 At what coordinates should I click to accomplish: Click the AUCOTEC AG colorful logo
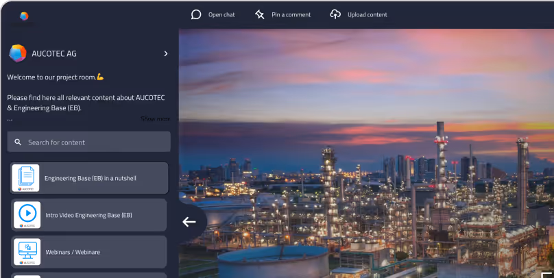pos(18,53)
